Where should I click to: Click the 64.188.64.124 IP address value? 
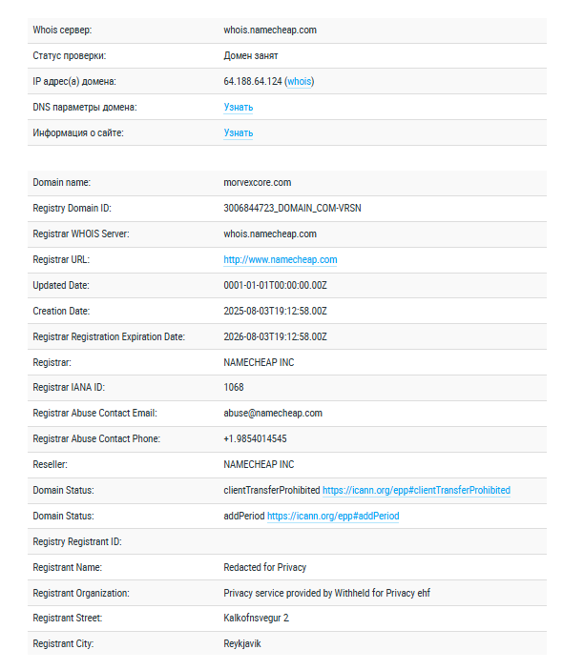[253, 81]
